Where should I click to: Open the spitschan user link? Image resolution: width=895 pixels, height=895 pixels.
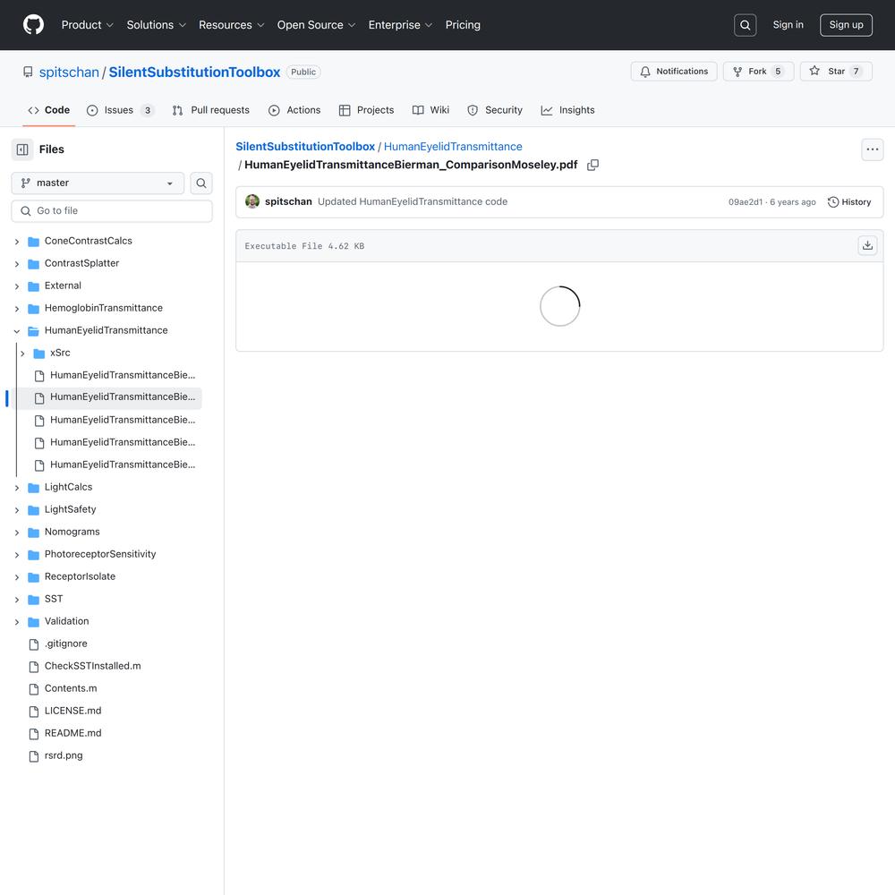69,72
